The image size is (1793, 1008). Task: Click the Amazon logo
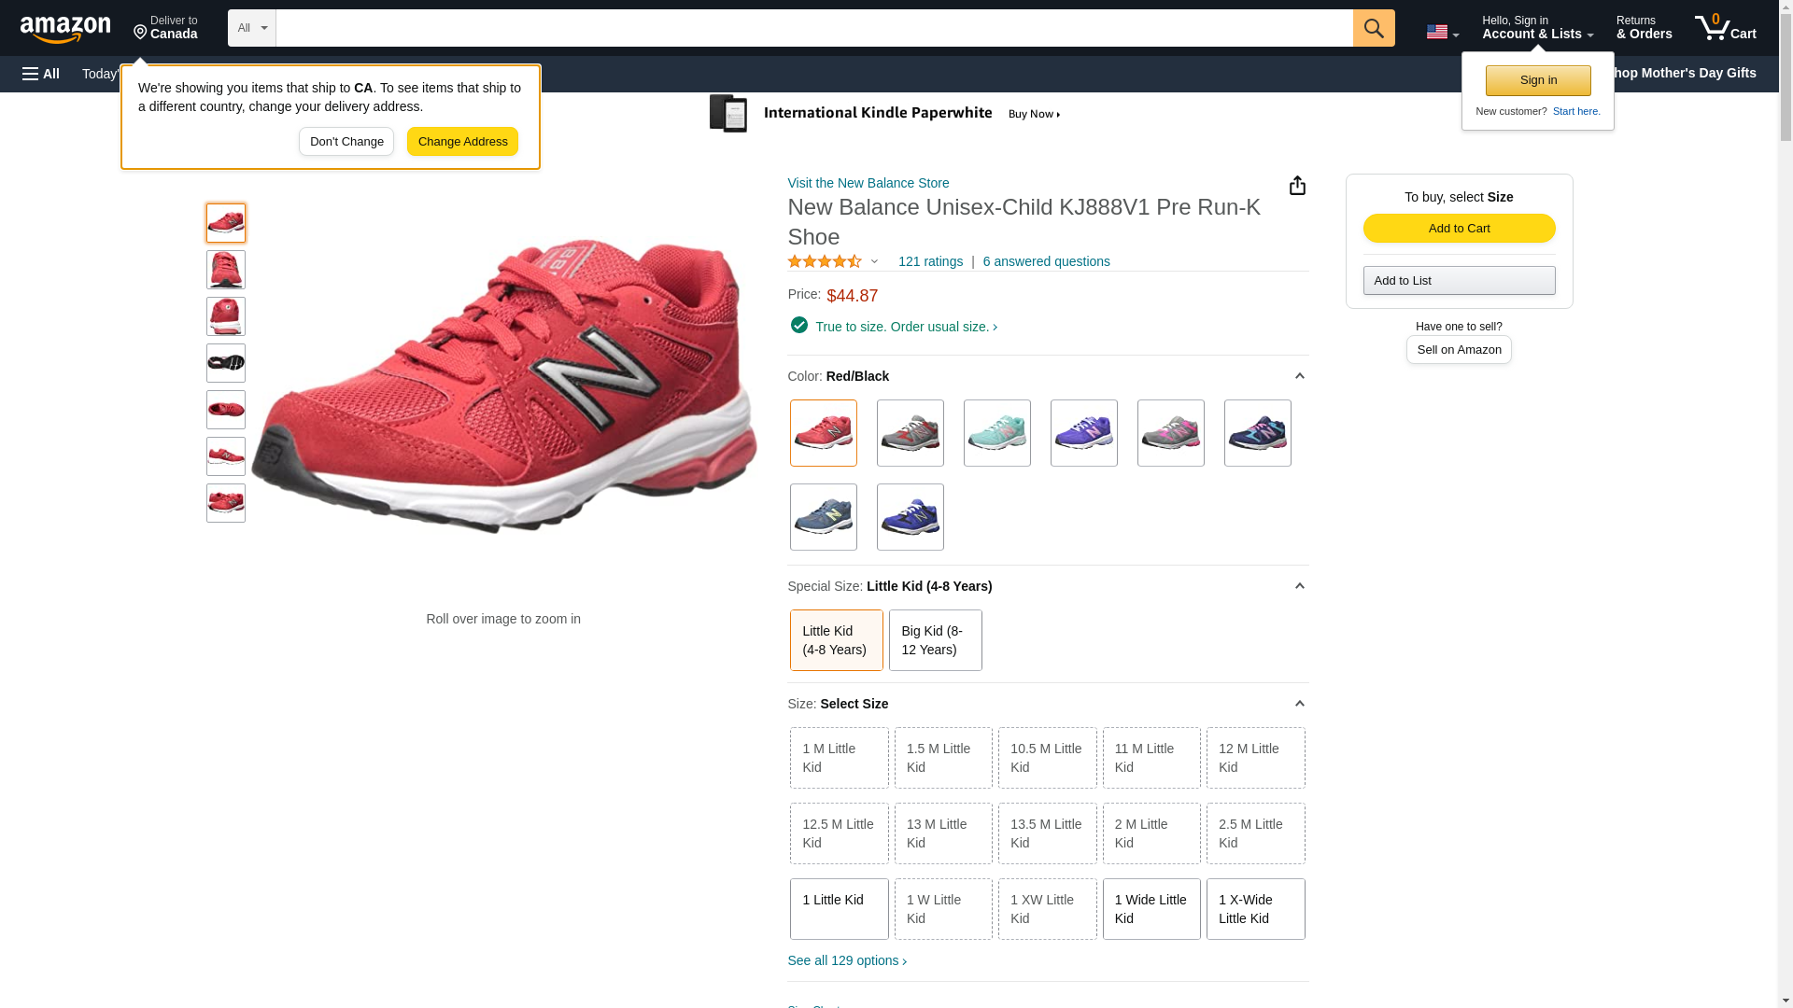[65, 29]
